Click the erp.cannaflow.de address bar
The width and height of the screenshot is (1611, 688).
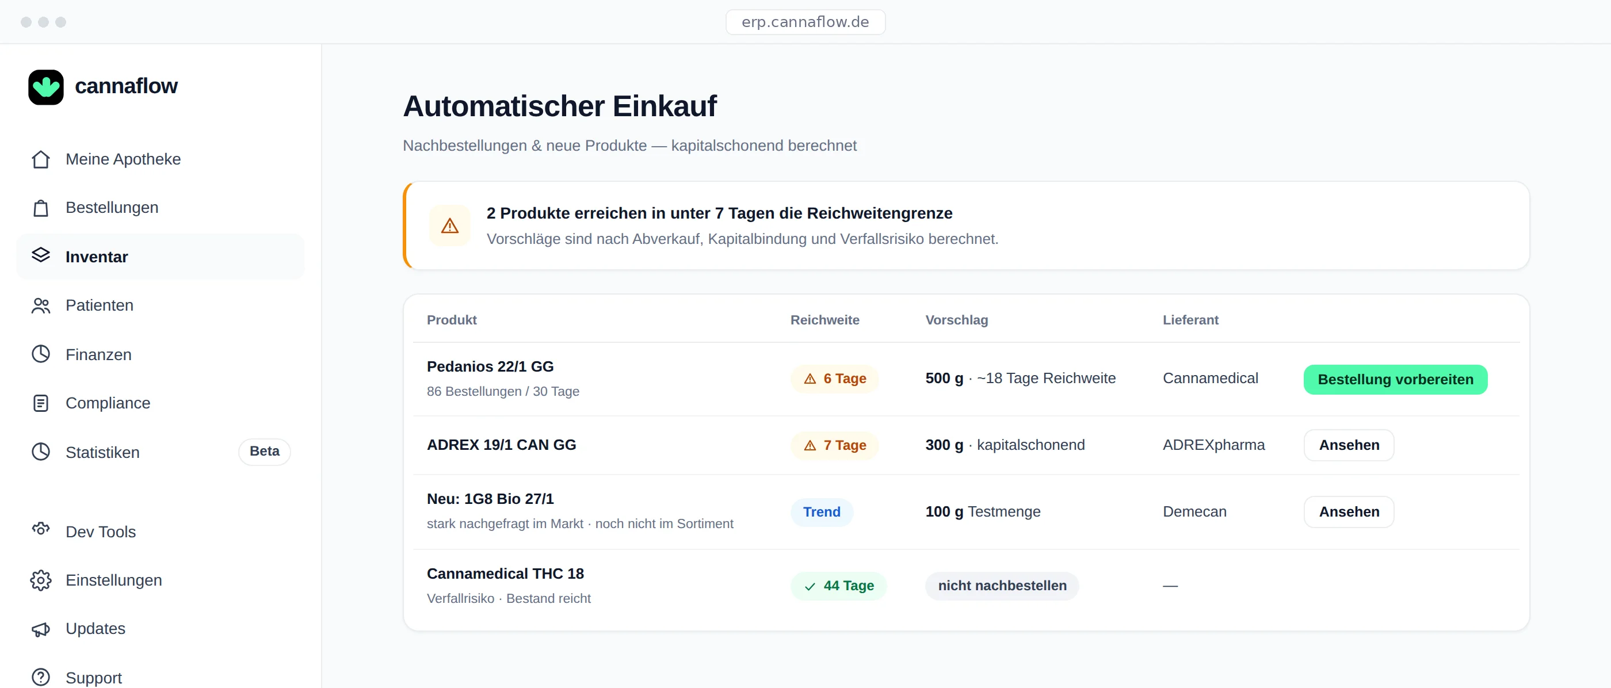click(x=806, y=22)
